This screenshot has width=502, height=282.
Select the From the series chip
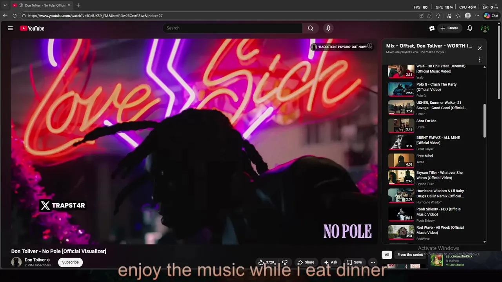tap(410, 255)
